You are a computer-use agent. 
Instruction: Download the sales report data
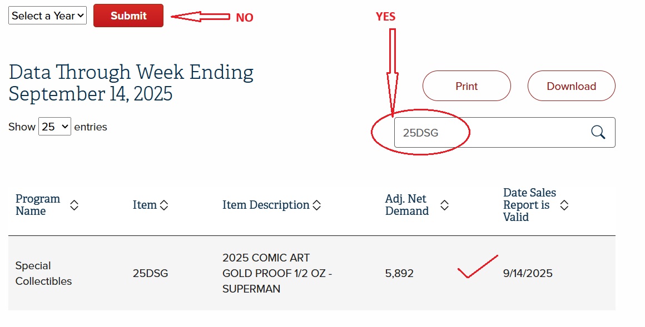(x=571, y=86)
